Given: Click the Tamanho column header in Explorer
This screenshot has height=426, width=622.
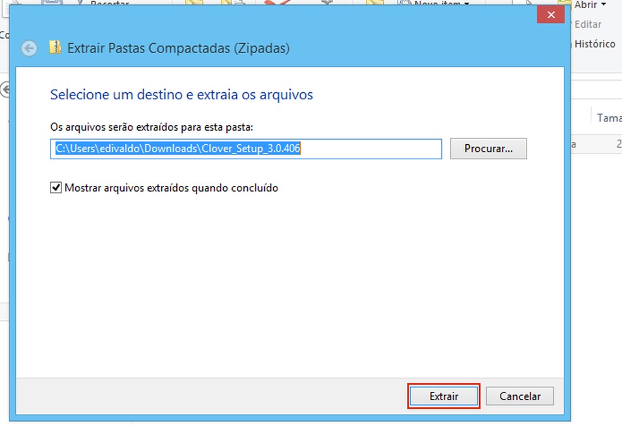Looking at the screenshot, I should (609, 118).
